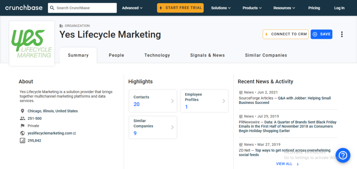
Task: Click the Crunchbase logo
Action: coord(24,8)
